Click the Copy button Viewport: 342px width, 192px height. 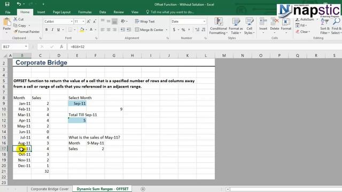(20, 26)
